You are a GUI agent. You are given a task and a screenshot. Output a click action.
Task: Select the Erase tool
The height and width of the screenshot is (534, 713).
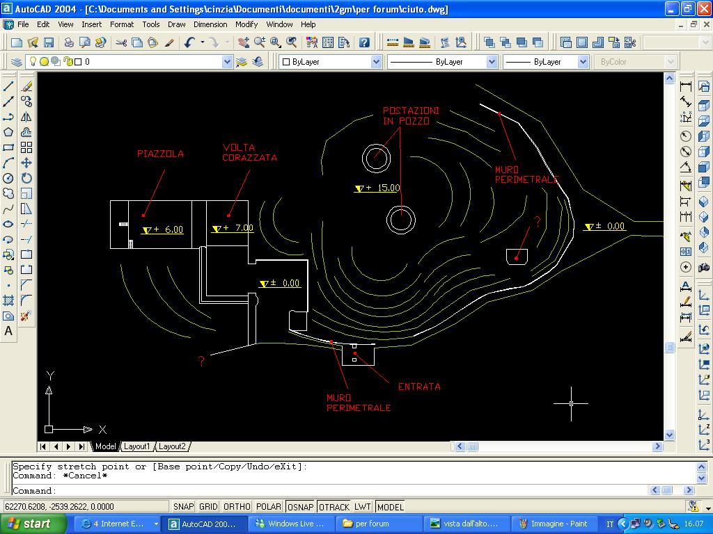point(26,86)
